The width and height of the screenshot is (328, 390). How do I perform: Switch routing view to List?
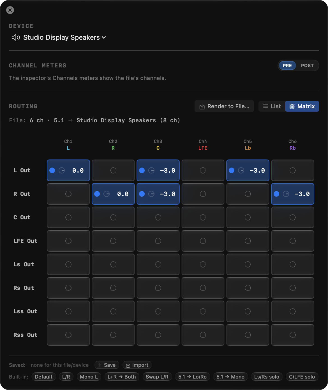[x=272, y=106]
